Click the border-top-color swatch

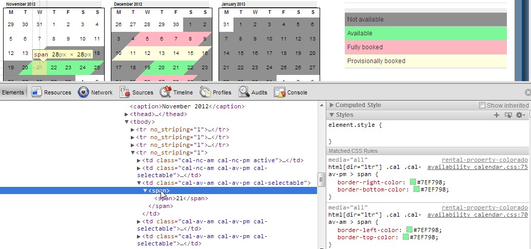(405, 237)
